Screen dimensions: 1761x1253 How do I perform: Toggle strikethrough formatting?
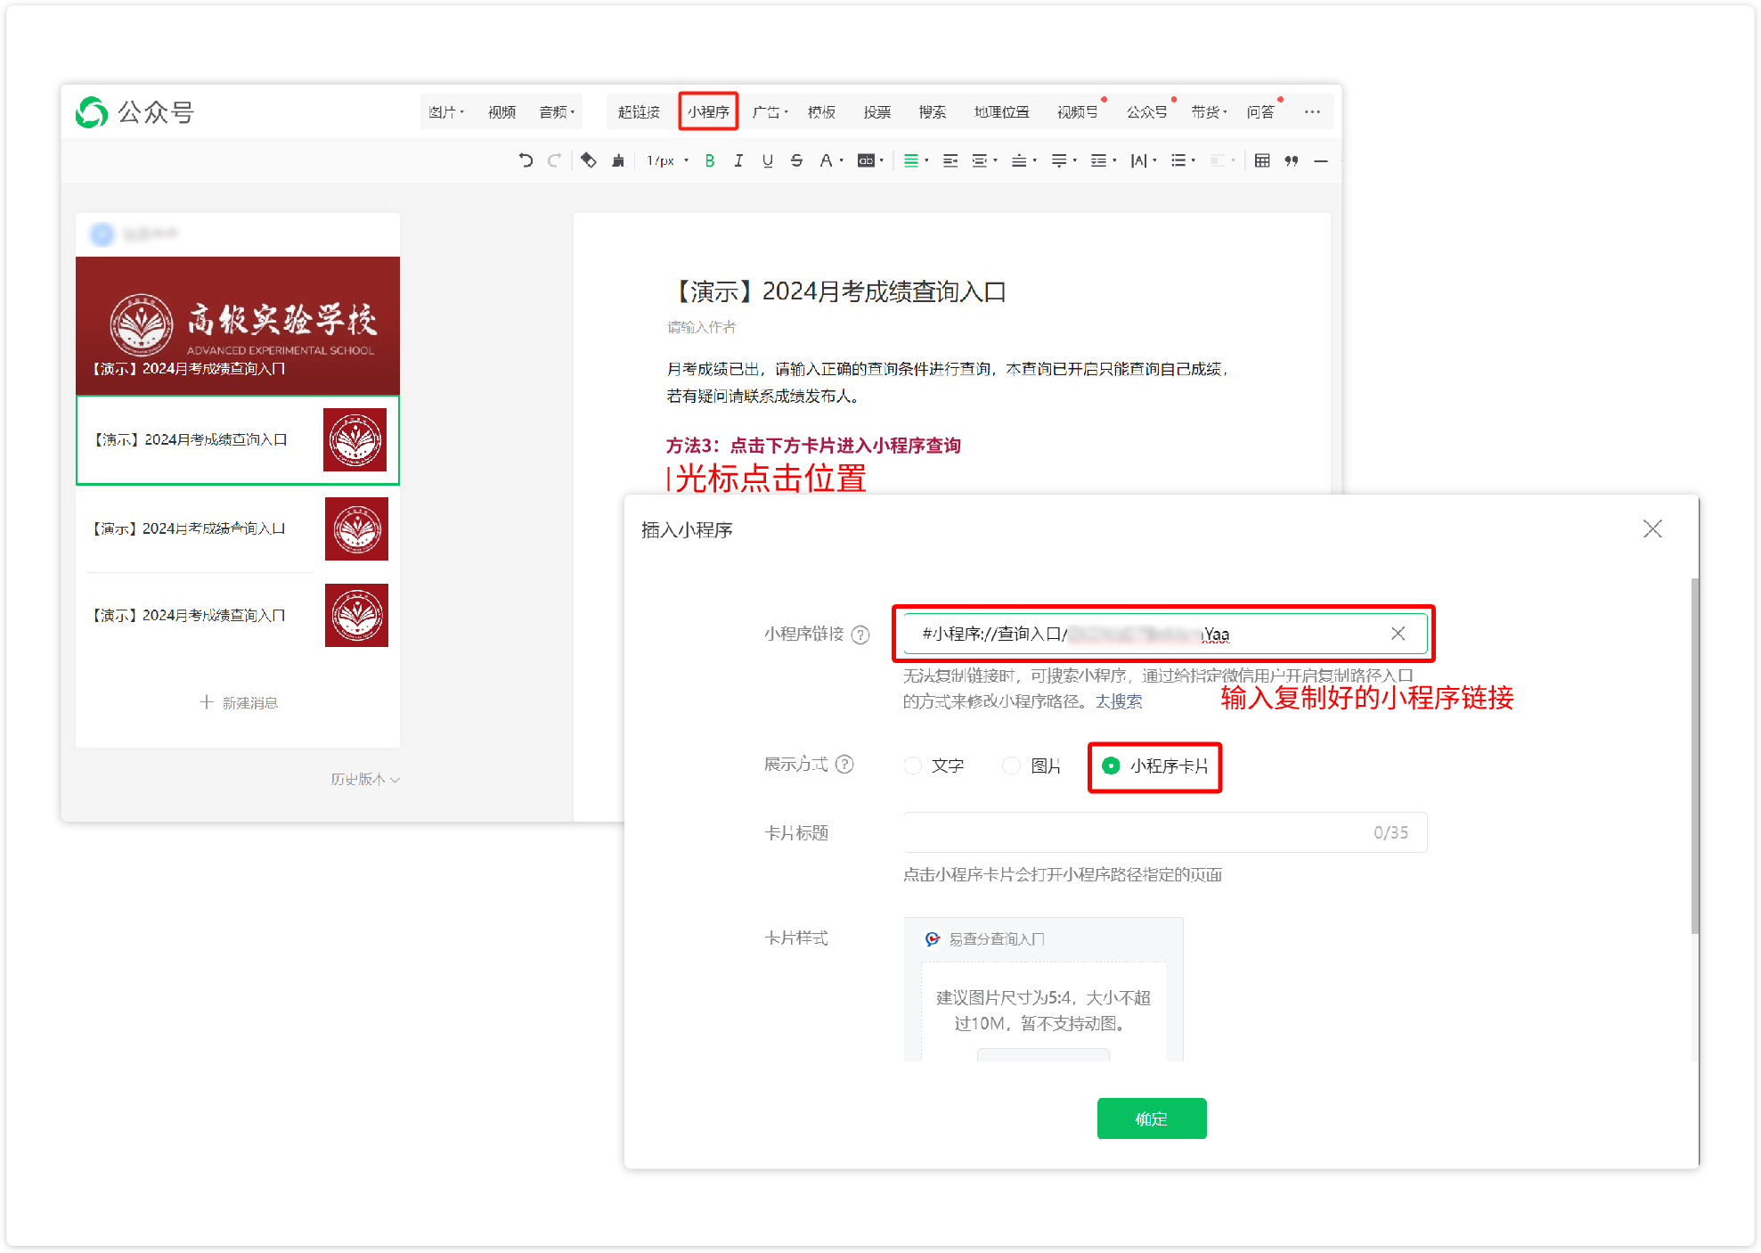tap(796, 160)
